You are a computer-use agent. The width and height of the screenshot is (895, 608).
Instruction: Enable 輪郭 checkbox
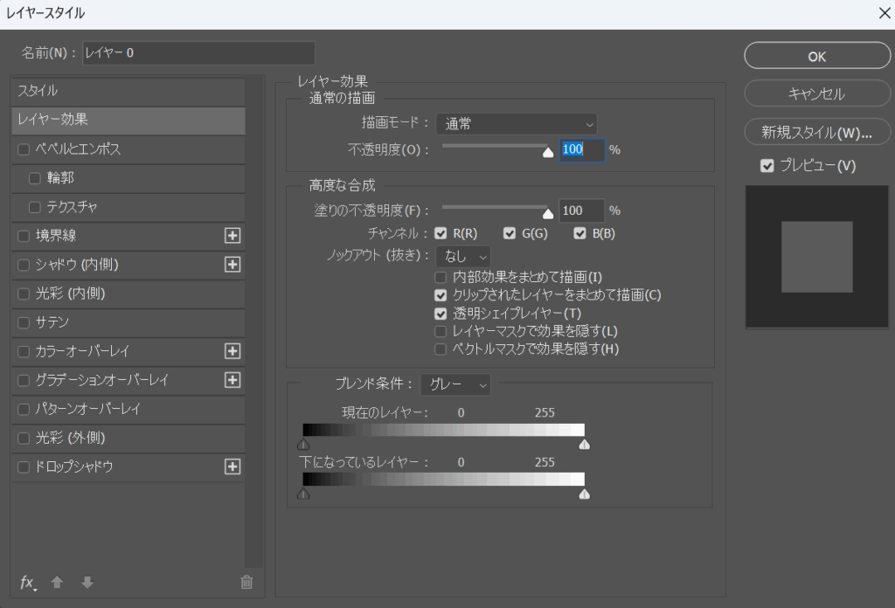tap(35, 178)
